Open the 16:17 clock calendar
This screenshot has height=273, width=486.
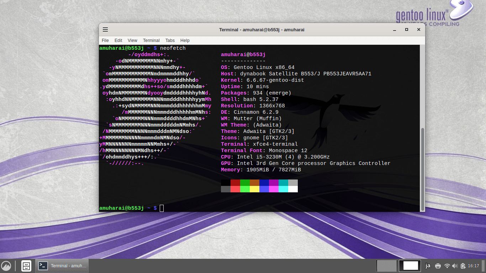tap(474, 266)
